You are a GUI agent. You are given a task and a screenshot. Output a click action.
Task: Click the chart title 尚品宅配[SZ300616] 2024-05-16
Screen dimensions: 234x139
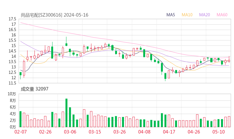click(x=54, y=15)
